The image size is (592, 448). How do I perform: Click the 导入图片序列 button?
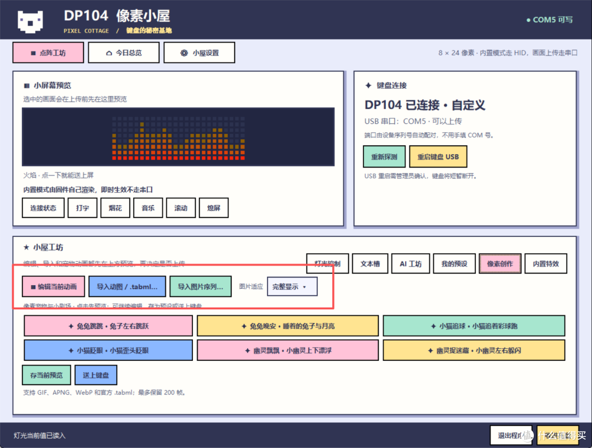click(201, 286)
